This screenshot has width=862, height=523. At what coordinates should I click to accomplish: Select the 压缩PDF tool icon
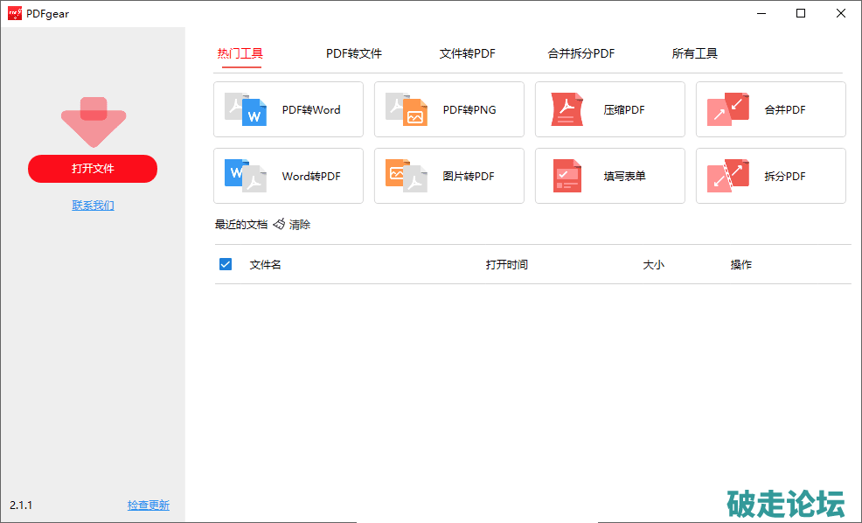pos(567,109)
